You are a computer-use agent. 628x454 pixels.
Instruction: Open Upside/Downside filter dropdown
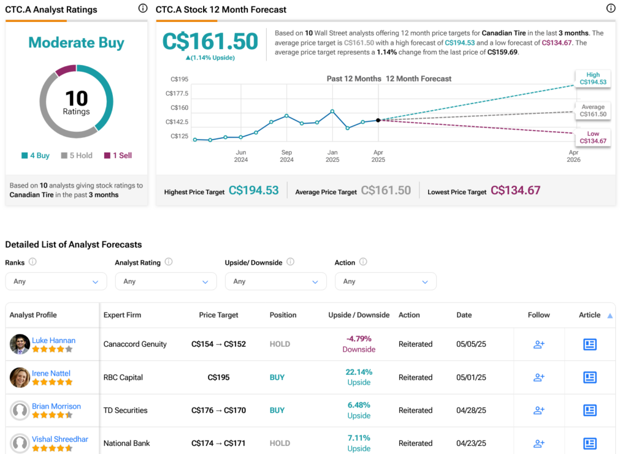275,281
